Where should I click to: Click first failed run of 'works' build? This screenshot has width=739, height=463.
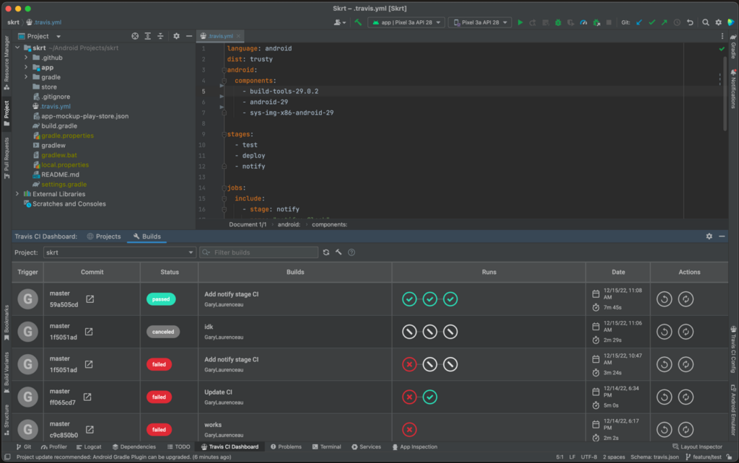click(x=409, y=430)
